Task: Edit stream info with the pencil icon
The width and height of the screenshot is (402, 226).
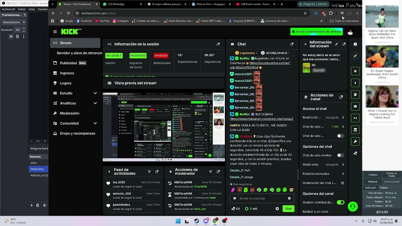Action: (336, 44)
